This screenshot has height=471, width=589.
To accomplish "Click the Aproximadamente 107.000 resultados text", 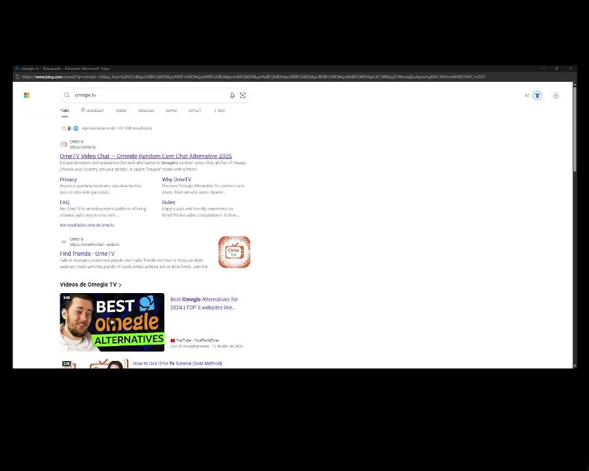I will [x=117, y=128].
